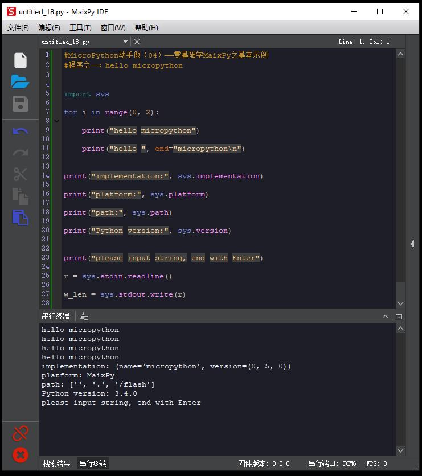Click the editor vertical scrollbar thumb

[x=400, y=170]
